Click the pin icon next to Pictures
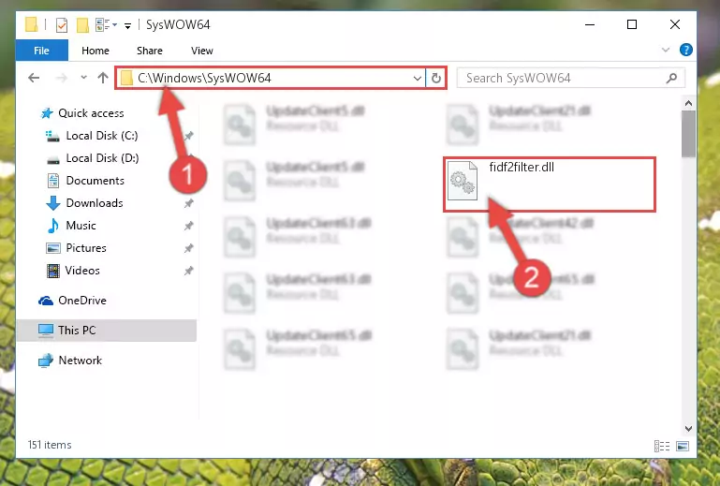The width and height of the screenshot is (720, 486). point(188,248)
